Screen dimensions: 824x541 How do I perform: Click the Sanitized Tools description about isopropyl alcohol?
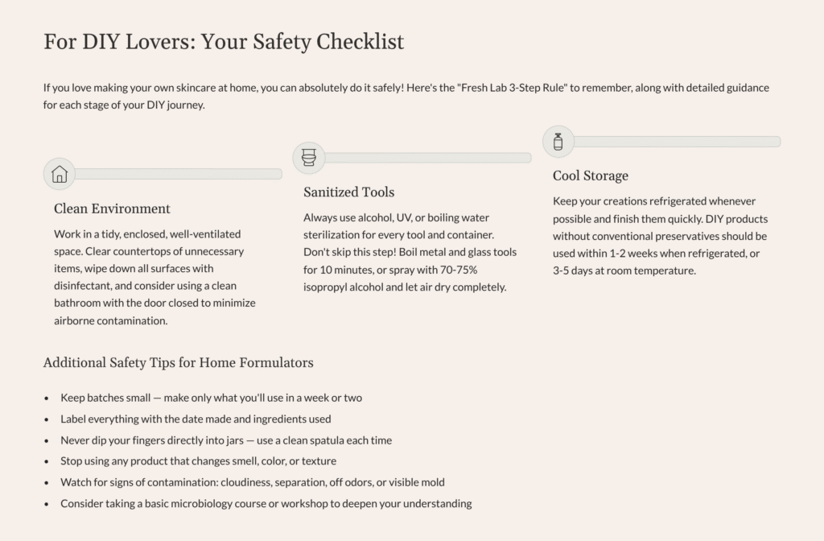[x=410, y=252]
